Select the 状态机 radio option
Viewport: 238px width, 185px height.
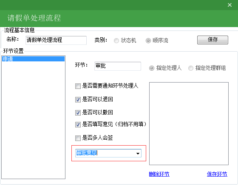coord(116,41)
